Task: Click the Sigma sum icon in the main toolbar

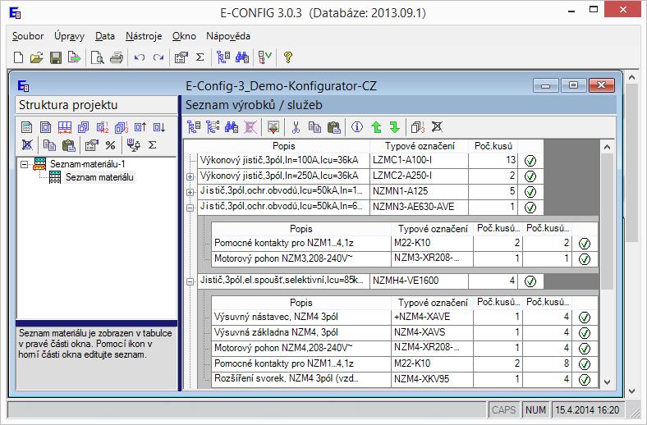Action: 200,57
